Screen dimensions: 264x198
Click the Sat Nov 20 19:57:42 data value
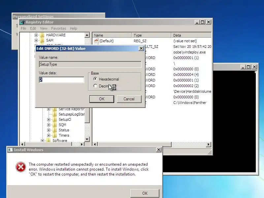(192, 47)
